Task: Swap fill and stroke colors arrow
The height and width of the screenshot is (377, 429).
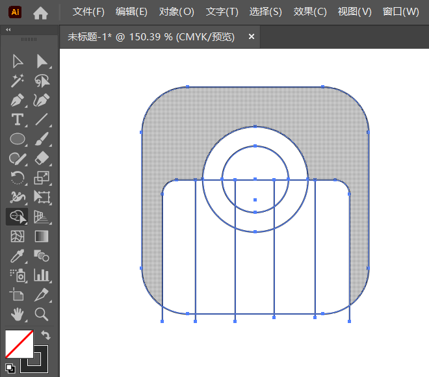Action: click(45, 335)
